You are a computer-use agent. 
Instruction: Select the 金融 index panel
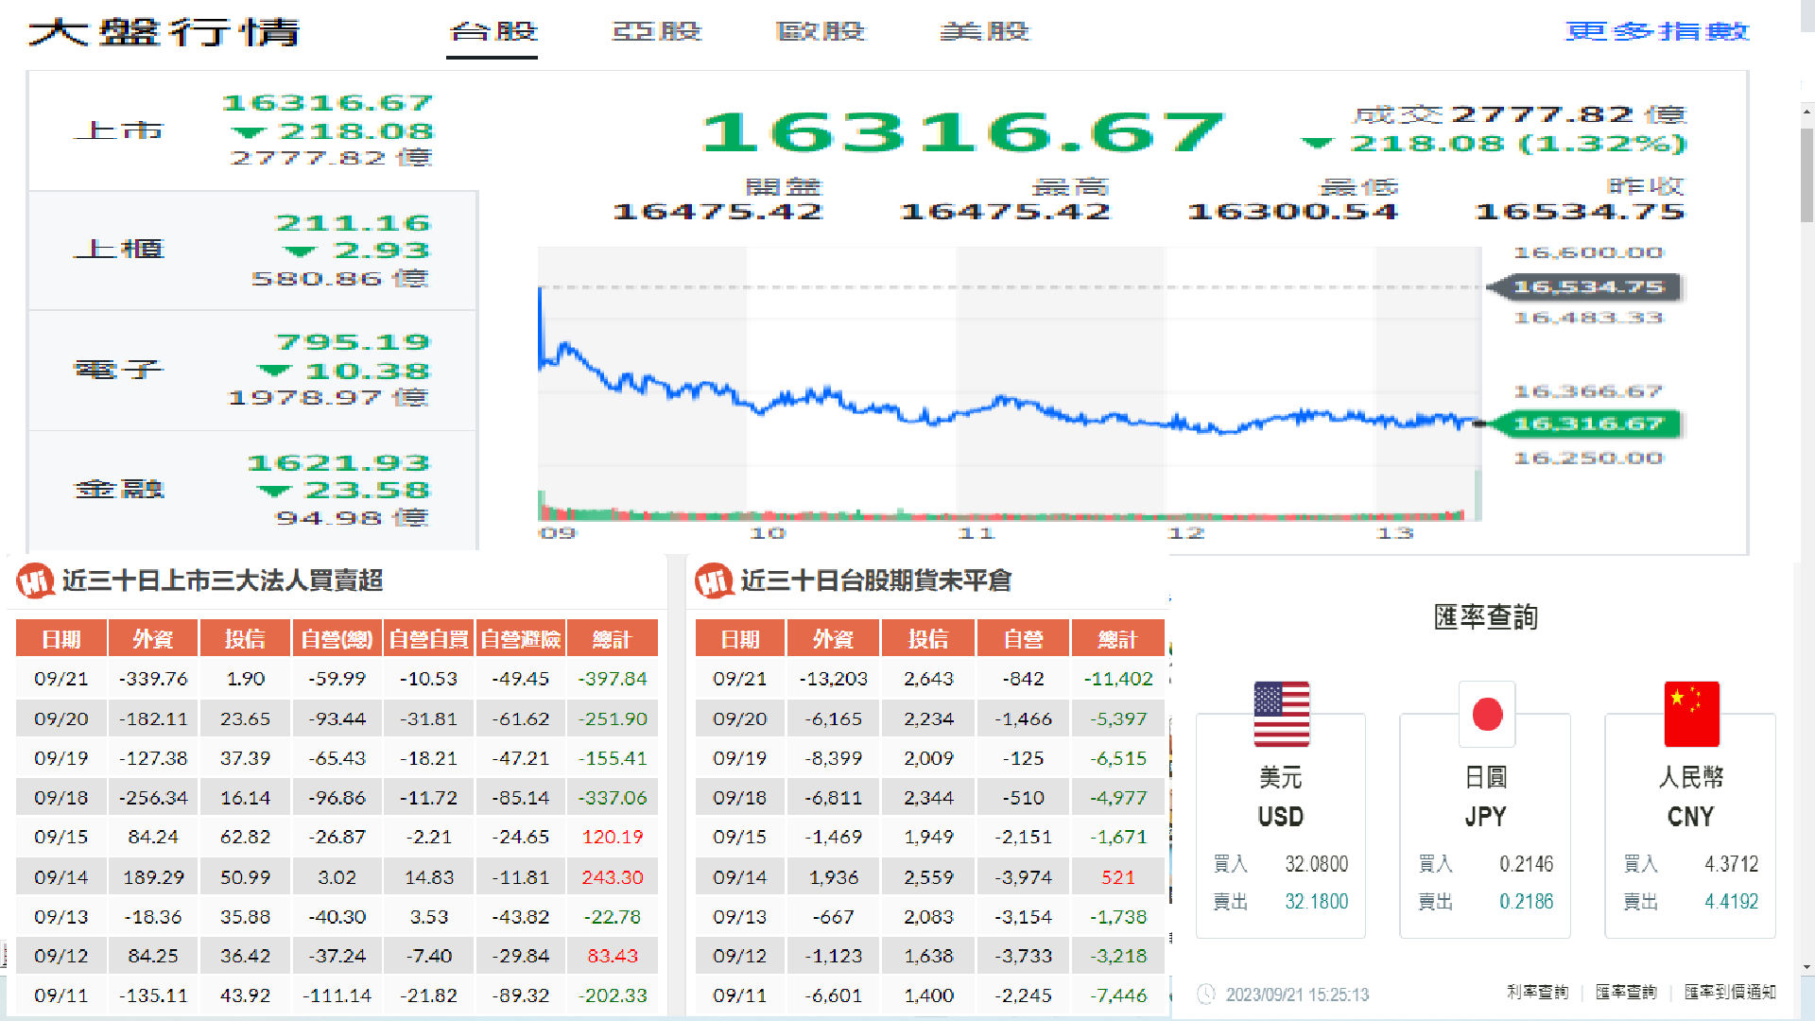coord(252,490)
